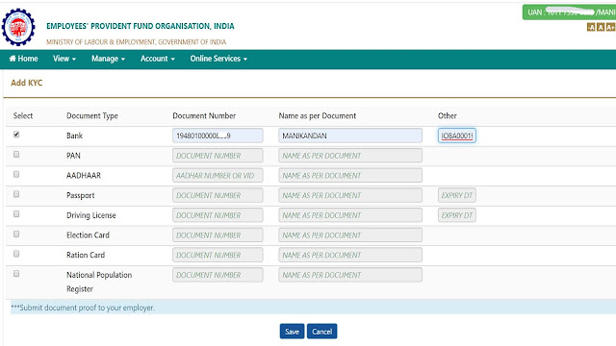This screenshot has height=346, width=616.
Task: Click the Document Number column header
Action: (x=204, y=115)
